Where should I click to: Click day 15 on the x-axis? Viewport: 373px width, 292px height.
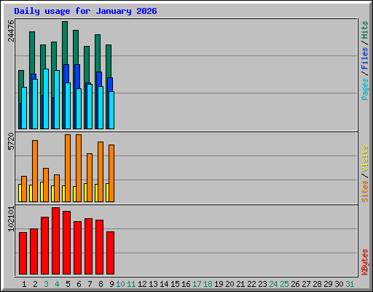point(175,284)
